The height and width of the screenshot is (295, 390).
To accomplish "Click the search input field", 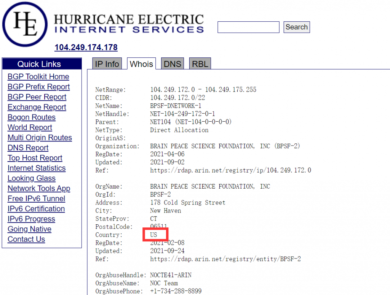I will tap(248, 27).
